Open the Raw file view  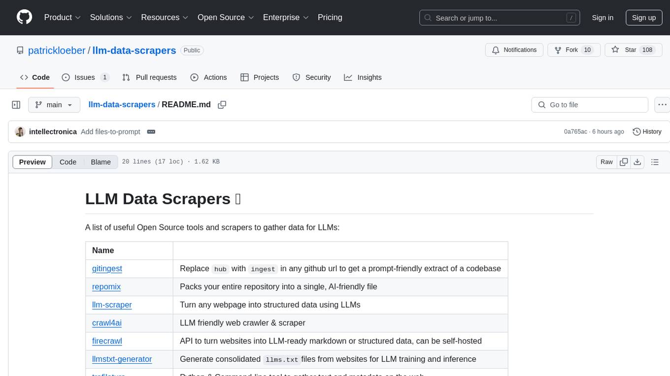(x=606, y=162)
